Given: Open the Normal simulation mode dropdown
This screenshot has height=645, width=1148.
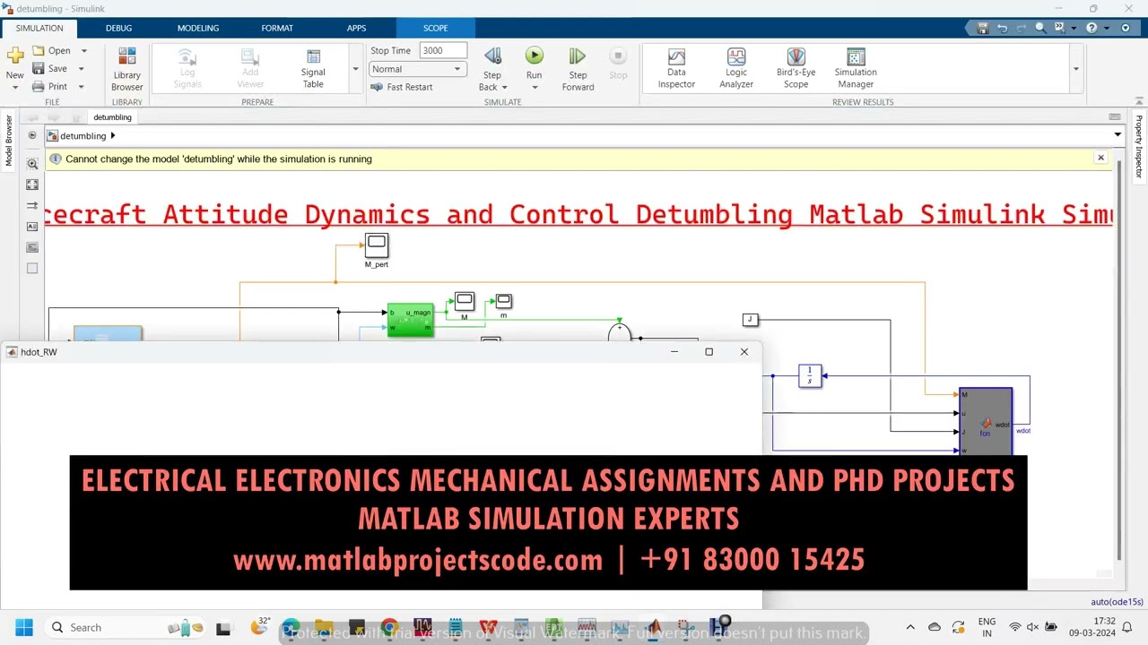Looking at the screenshot, I should coord(417,69).
